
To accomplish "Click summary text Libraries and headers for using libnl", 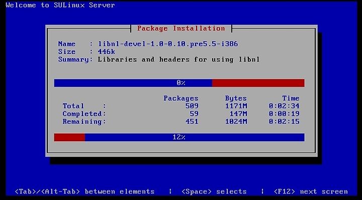I will pos(178,59).
